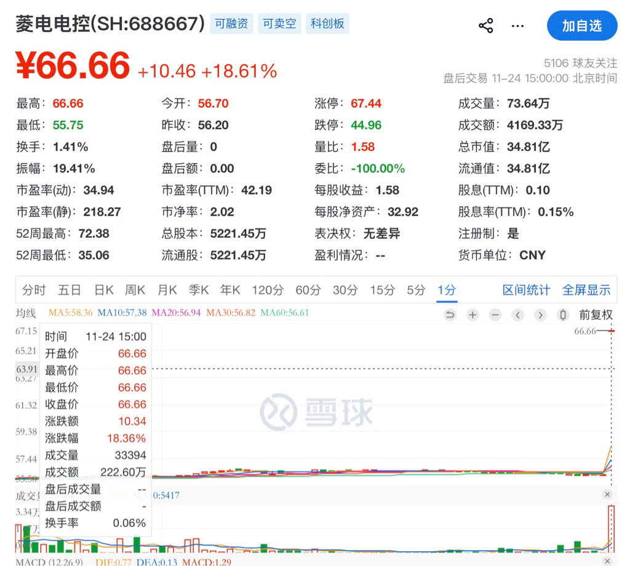
Task: Click the MA10:57.38 moving average label
Action: (122, 313)
